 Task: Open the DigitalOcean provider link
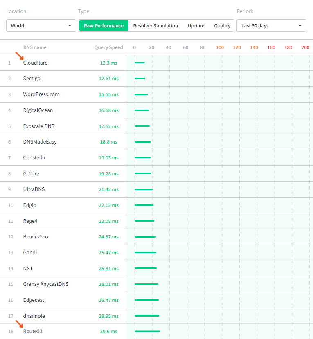point(38,110)
